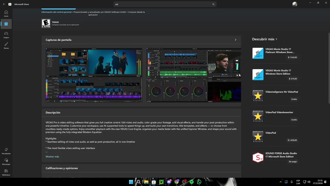Click the VideoPad Videobewerker star icon
The height and width of the screenshot is (186, 330).
258,116
